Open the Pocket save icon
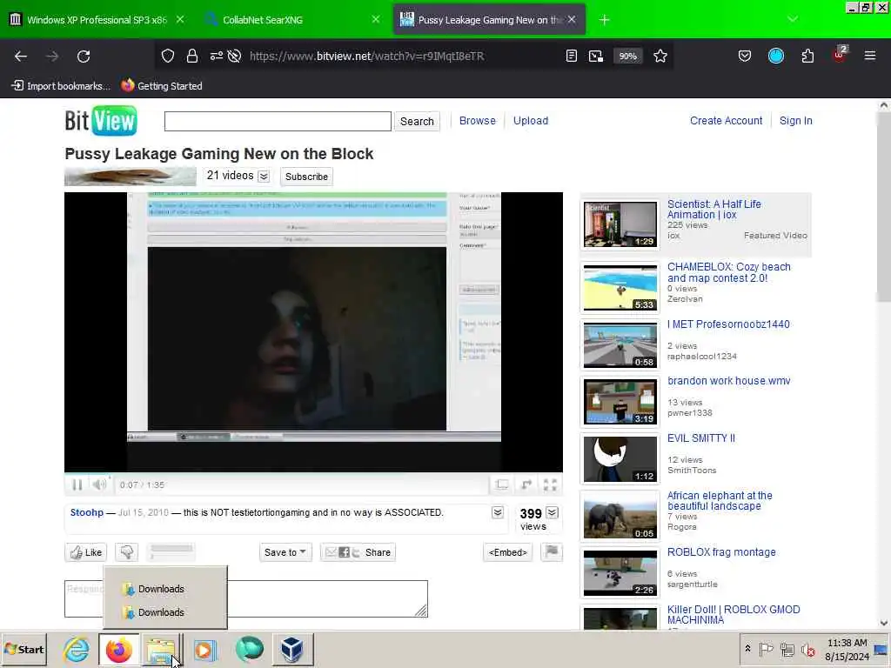Viewport: 891px width, 668px height. 745,56
